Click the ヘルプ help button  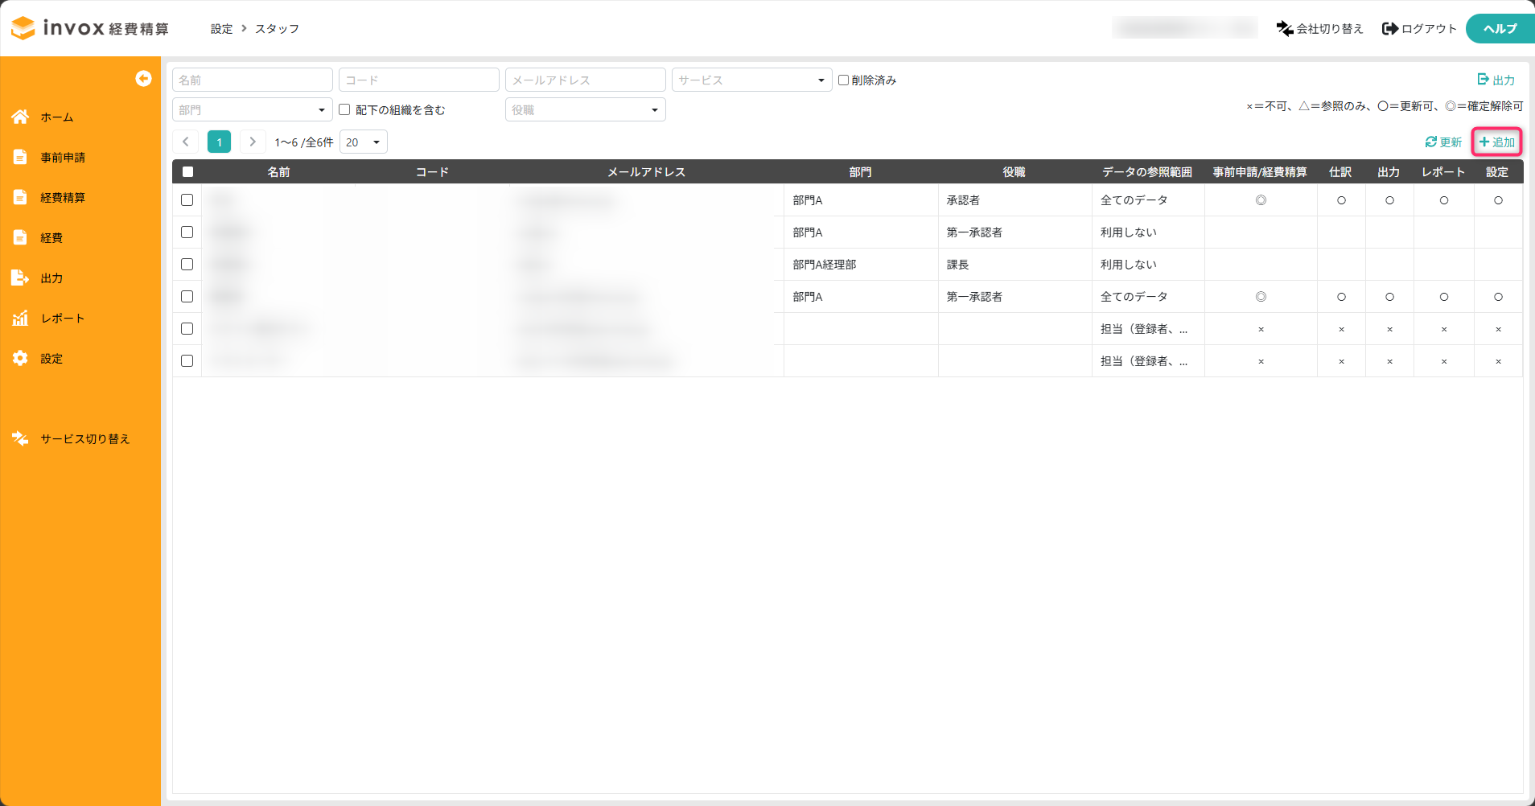pos(1500,28)
